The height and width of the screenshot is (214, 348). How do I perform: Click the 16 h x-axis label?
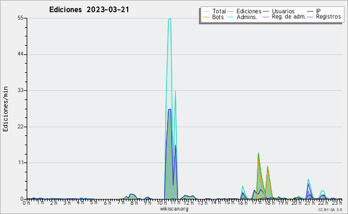point(242,202)
